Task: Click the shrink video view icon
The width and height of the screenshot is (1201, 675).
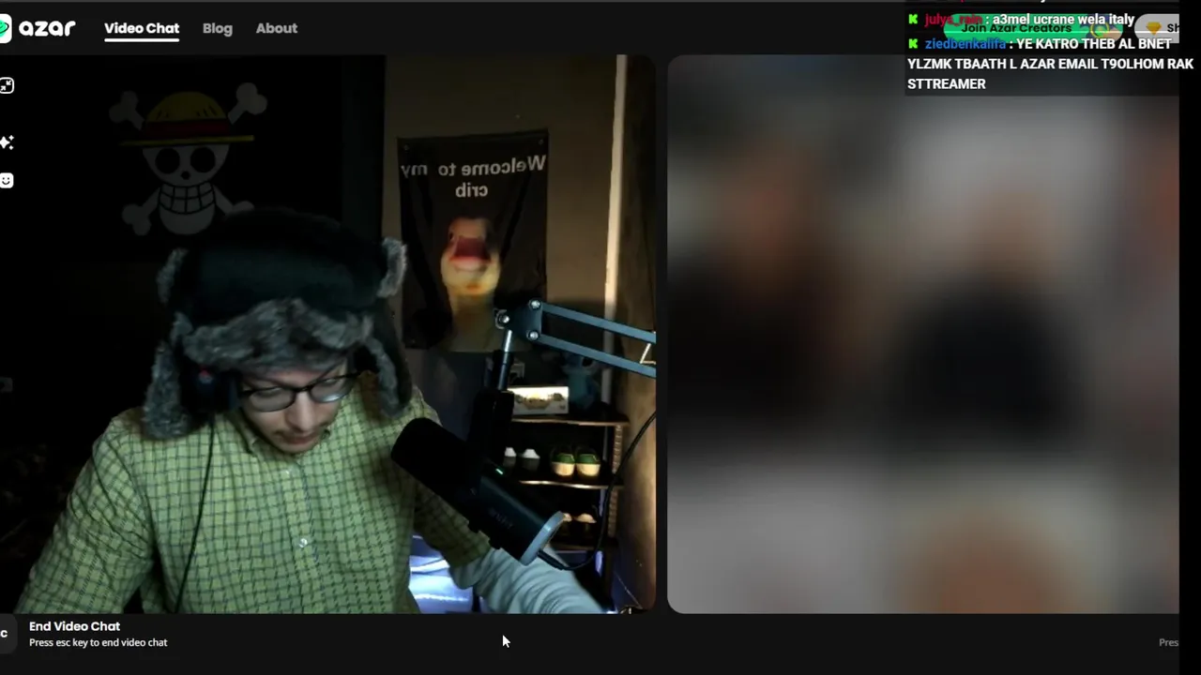Action: point(7,86)
